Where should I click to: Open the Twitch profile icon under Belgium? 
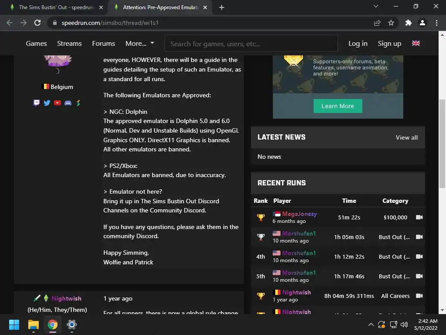37,103
